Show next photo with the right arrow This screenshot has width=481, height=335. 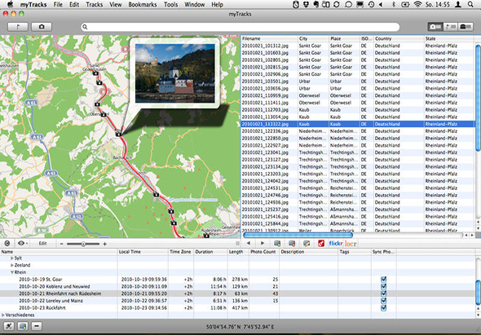point(263,243)
